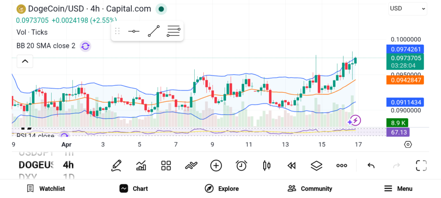Toggle fullscreen chart mode
The width and height of the screenshot is (441, 198).
(x=421, y=165)
